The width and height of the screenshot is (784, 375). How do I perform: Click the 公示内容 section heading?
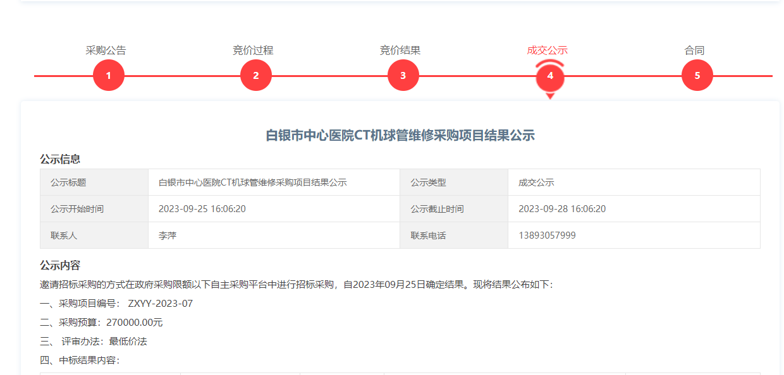[60, 265]
